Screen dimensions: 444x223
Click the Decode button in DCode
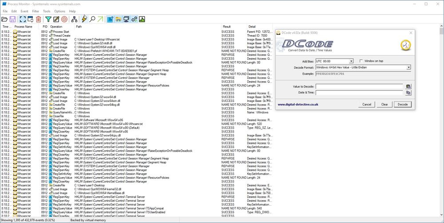(403, 104)
